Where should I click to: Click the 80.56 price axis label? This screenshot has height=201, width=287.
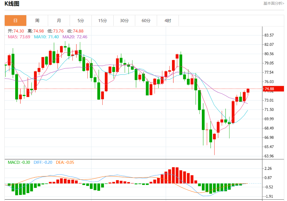pyautogui.click(x=269, y=54)
